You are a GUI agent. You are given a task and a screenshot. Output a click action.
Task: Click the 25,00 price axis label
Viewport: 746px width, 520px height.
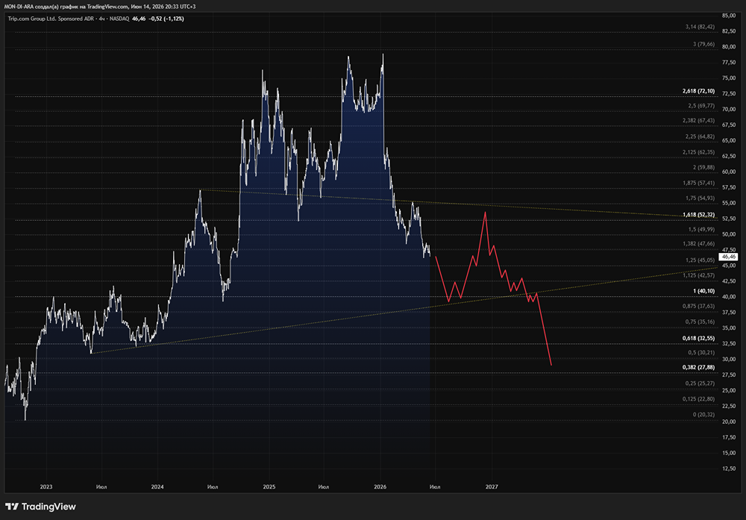[x=729, y=391]
